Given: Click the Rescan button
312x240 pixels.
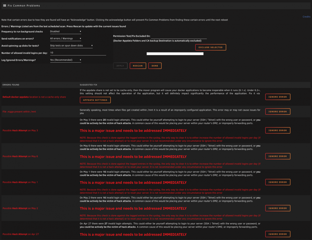Looking at the screenshot, I should (x=138, y=66).
